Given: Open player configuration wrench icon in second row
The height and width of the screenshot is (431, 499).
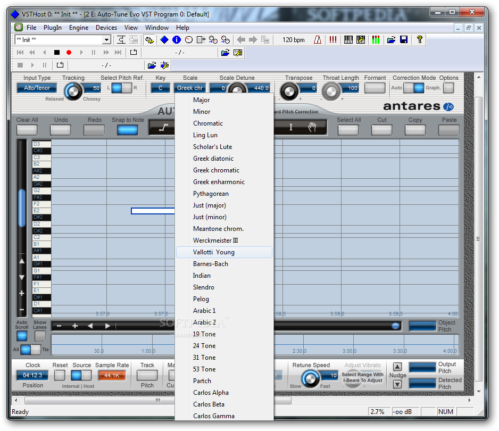Looking at the screenshot, I should pyautogui.click(x=238, y=53).
